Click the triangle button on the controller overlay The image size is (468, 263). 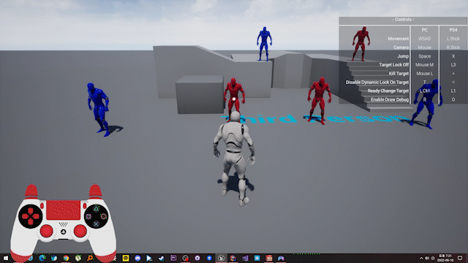96,209
